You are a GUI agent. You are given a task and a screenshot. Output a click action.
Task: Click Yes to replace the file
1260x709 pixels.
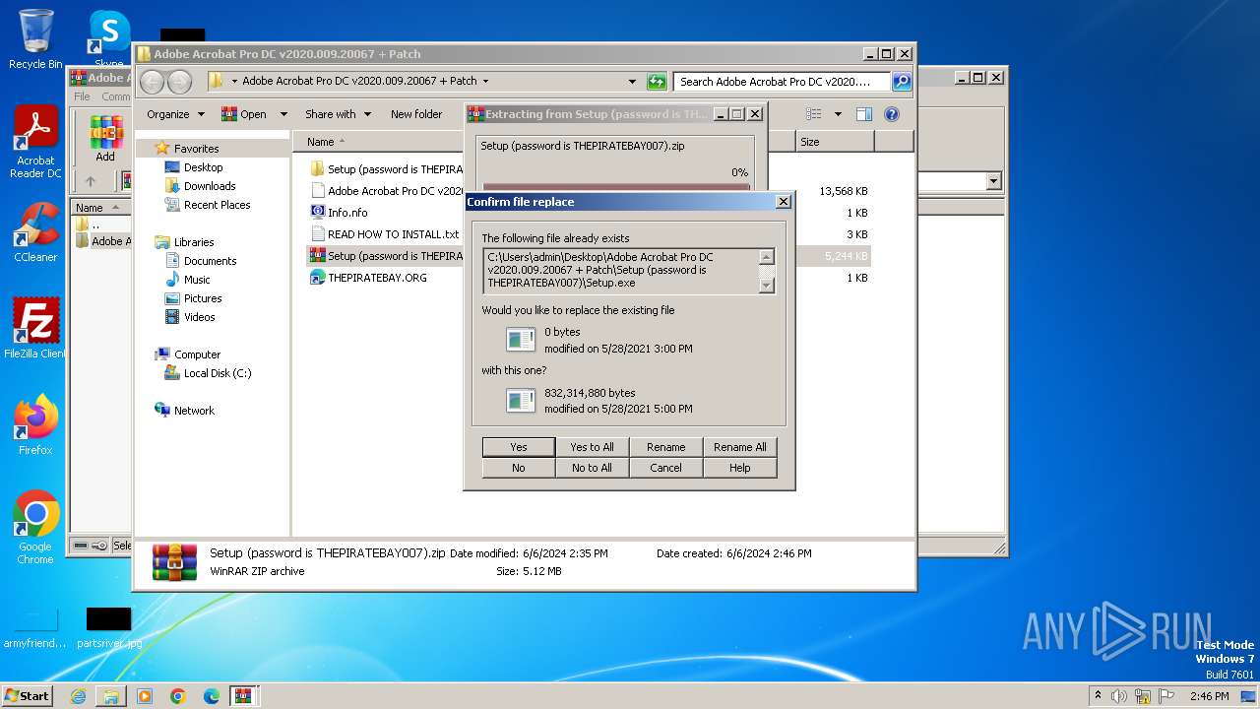(x=519, y=447)
